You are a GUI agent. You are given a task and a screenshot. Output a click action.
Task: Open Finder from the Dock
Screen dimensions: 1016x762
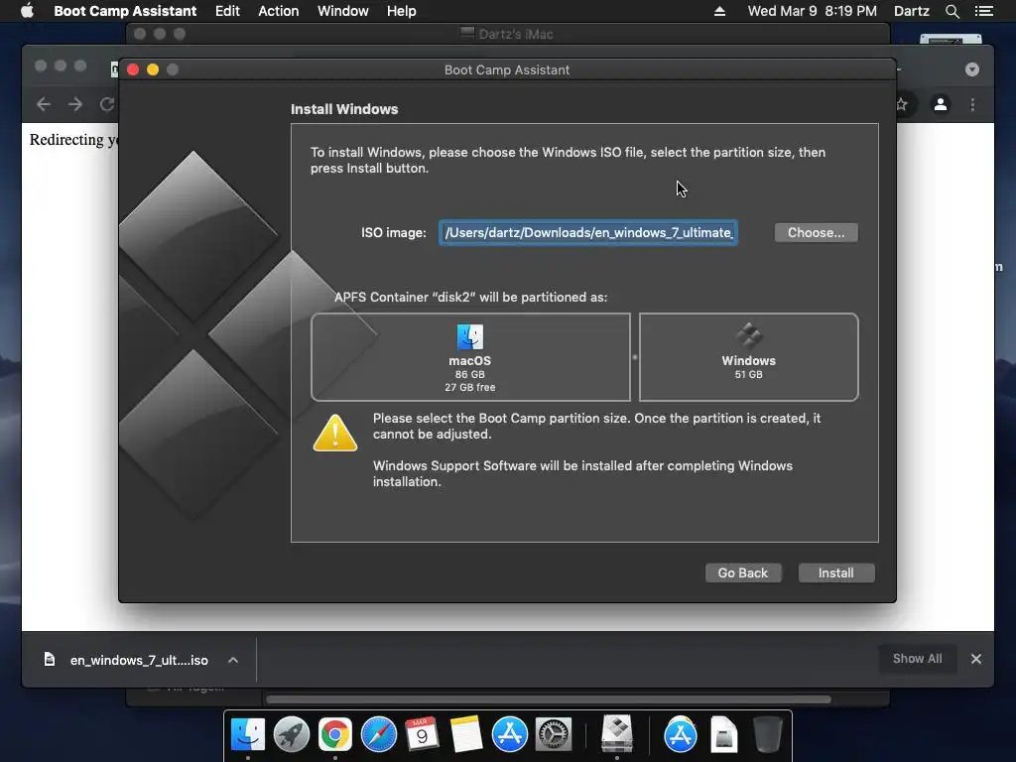(x=247, y=735)
